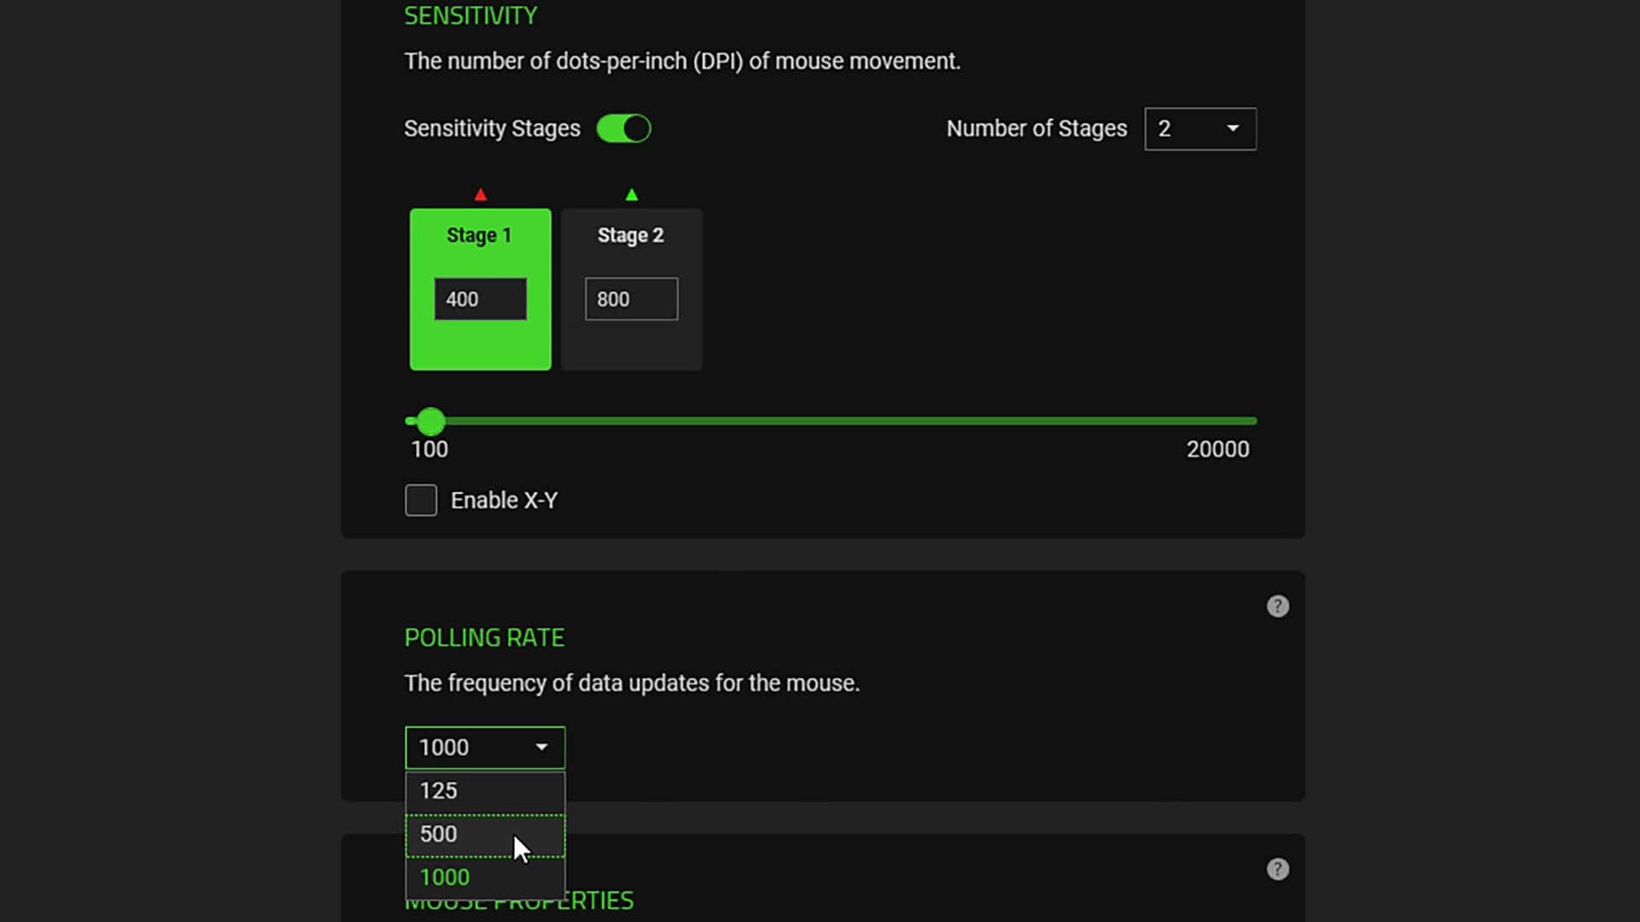The width and height of the screenshot is (1640, 922).
Task: Click the Mouse Properties help question icon
Action: (1277, 869)
